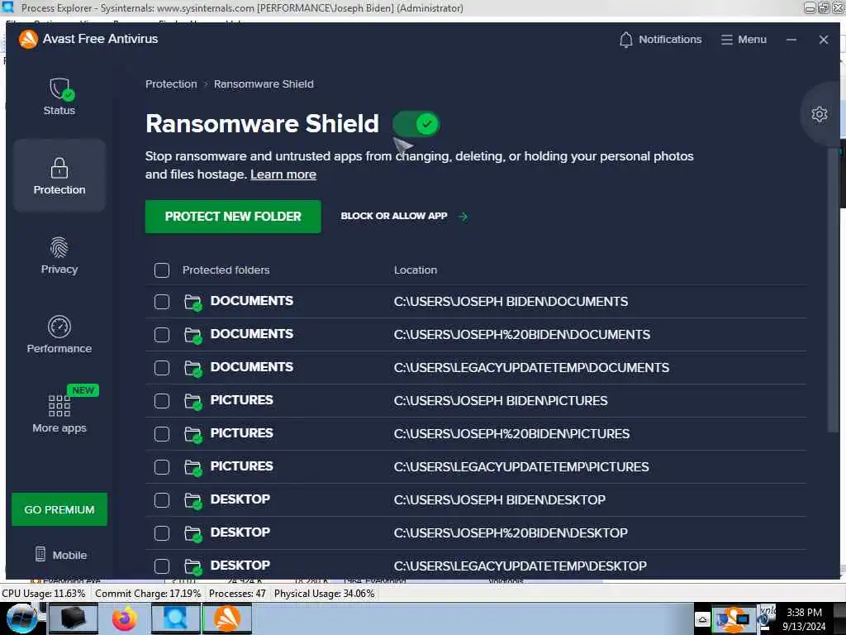Open Ransomware Shield settings gear
The width and height of the screenshot is (846, 635).
point(819,114)
